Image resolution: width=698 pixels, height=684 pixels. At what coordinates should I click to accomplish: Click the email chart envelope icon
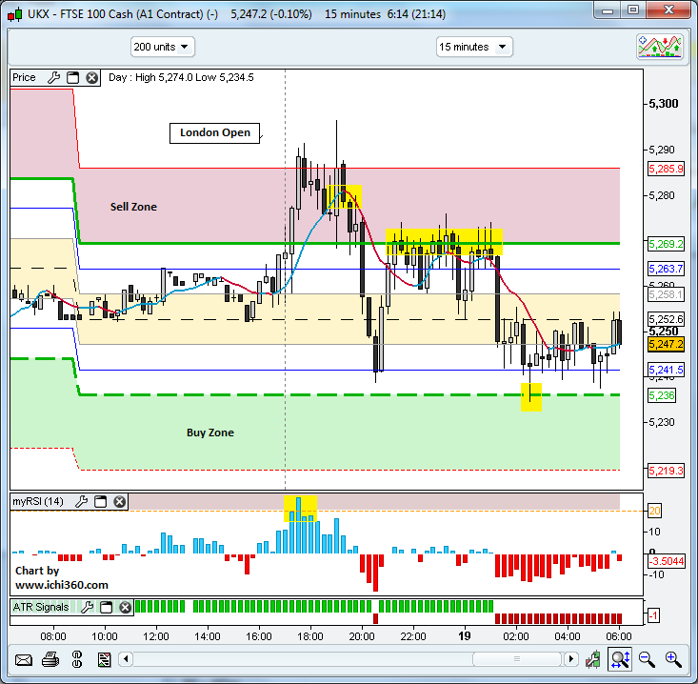(24, 658)
